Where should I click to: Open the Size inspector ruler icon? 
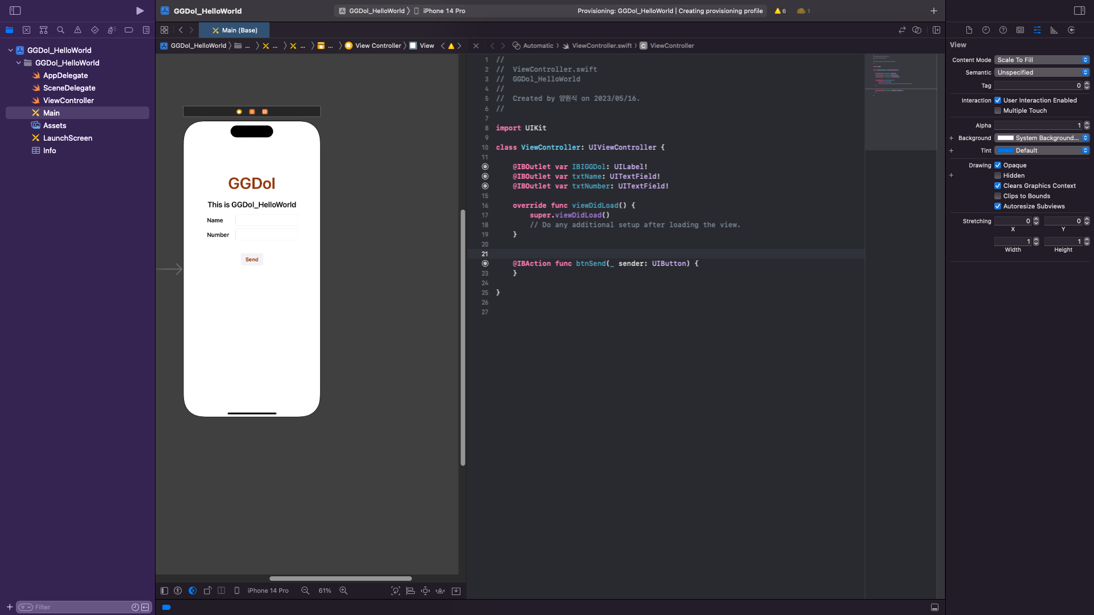tap(1054, 30)
